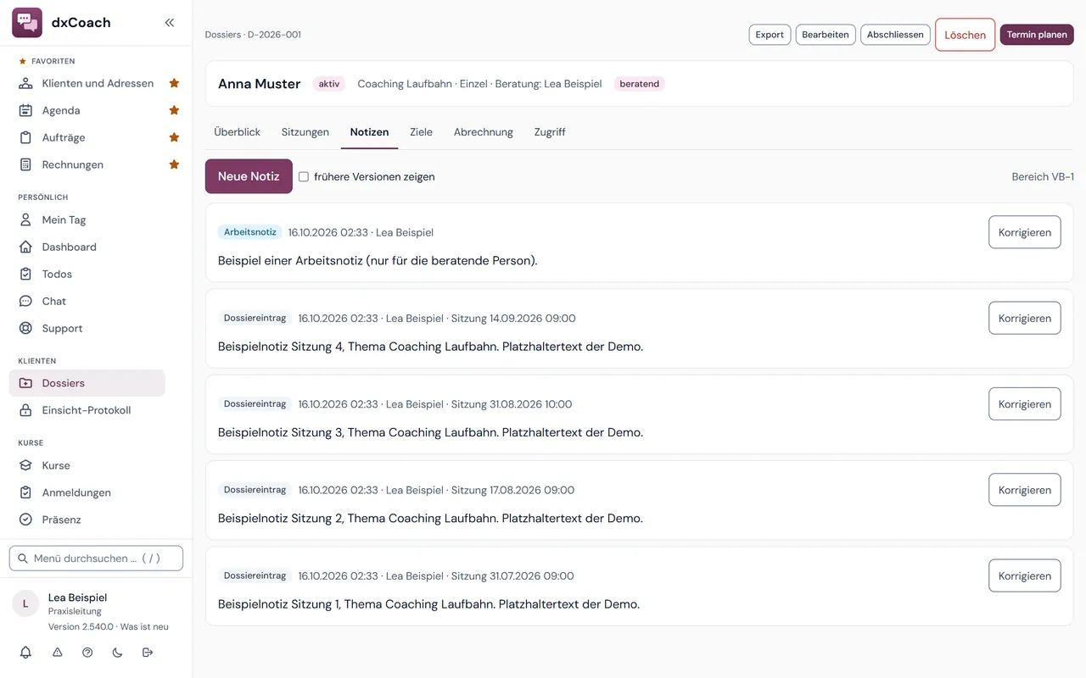Korrigieren the Arbeitsnotiz entry
Viewport: 1086px width, 678px height.
(x=1024, y=232)
